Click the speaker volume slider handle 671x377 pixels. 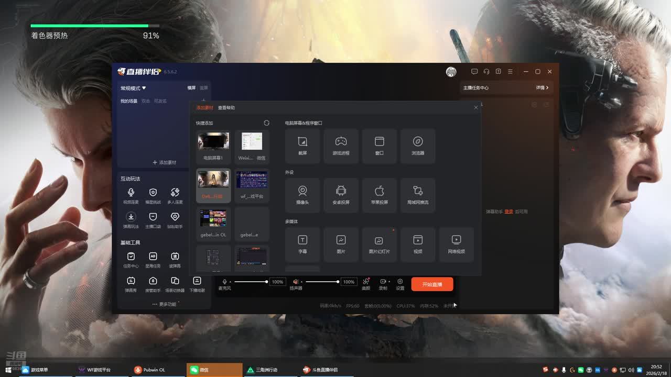tap(338, 282)
